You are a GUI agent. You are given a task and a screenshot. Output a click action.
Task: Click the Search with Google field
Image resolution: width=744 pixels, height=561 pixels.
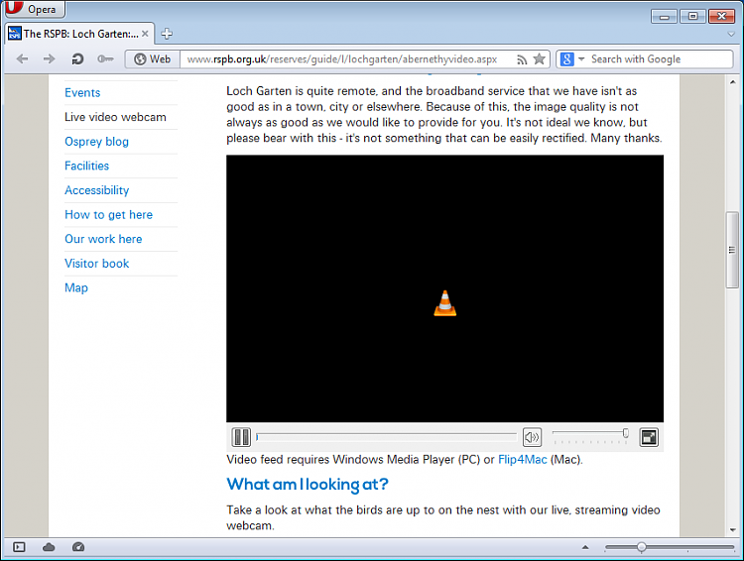click(x=660, y=59)
